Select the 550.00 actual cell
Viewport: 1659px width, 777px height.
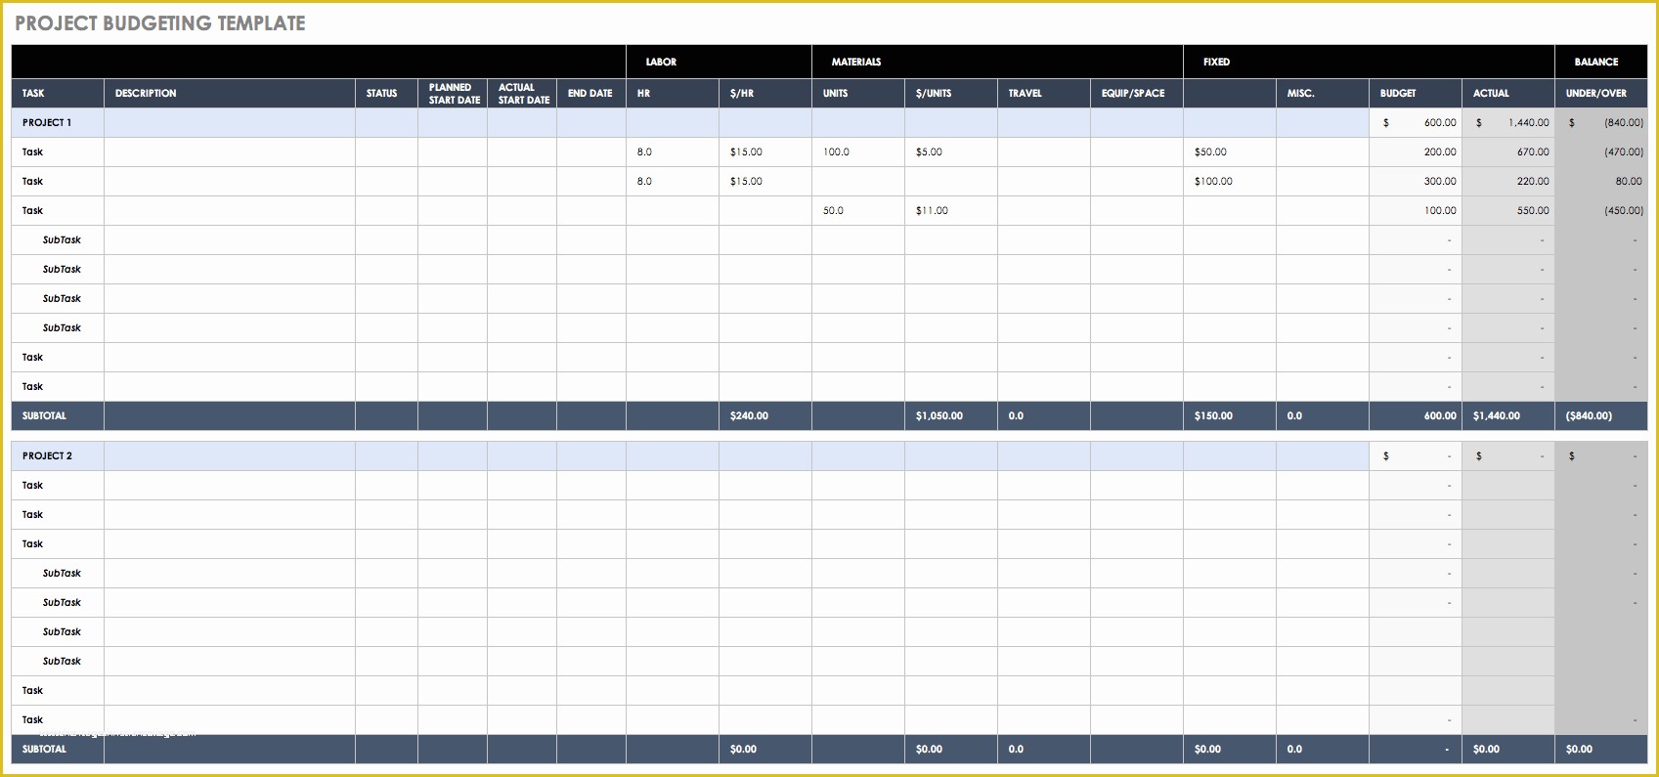[1508, 210]
